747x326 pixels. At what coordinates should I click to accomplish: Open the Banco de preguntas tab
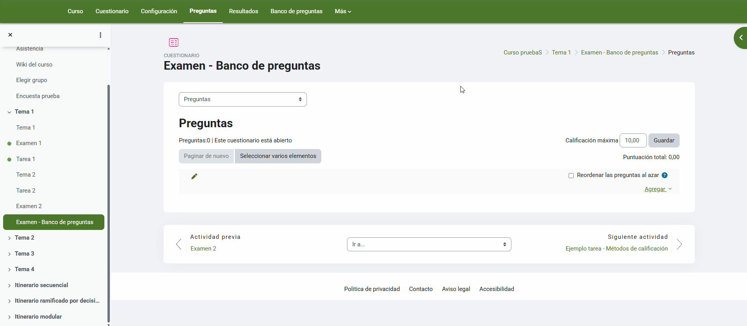click(296, 11)
